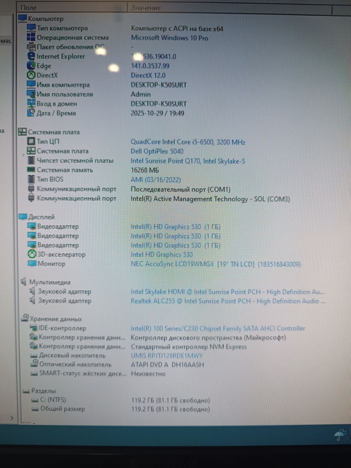The height and width of the screenshot is (468, 351).
Task: Click the Internet Explorer icon
Action: pos(31,56)
